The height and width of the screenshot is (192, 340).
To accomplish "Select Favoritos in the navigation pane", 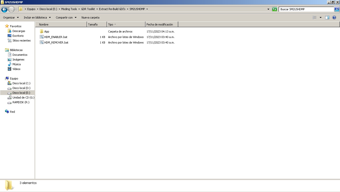I will coord(16,26).
